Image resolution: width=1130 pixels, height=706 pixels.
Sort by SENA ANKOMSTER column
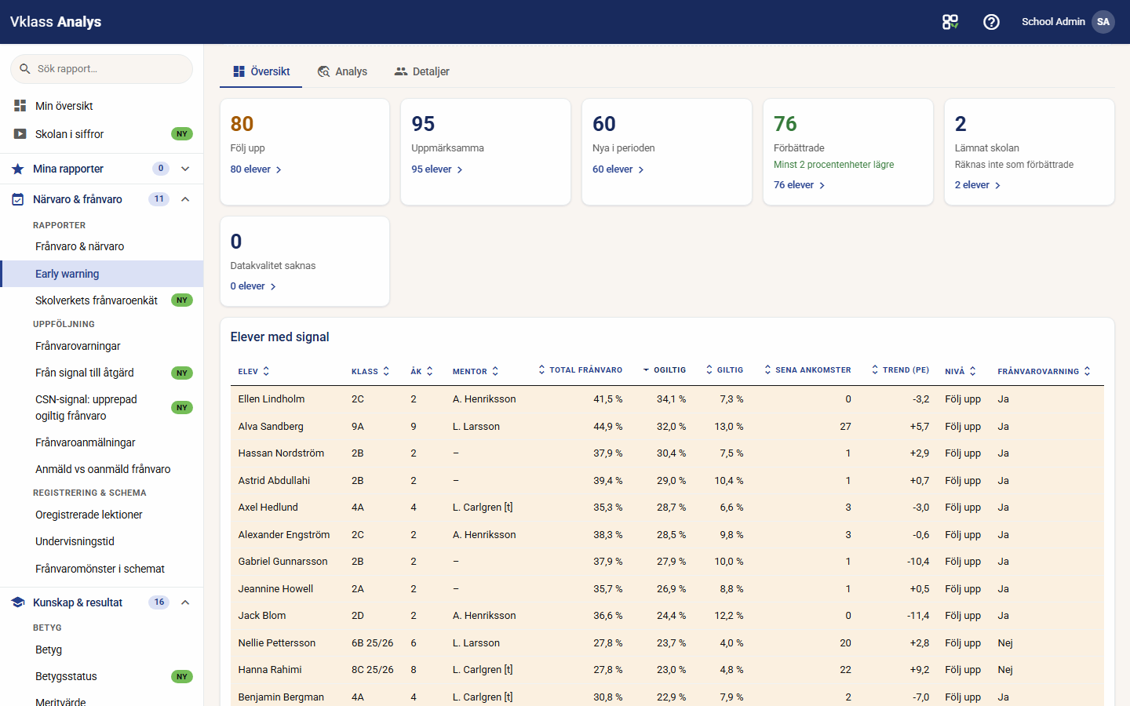[x=807, y=369]
